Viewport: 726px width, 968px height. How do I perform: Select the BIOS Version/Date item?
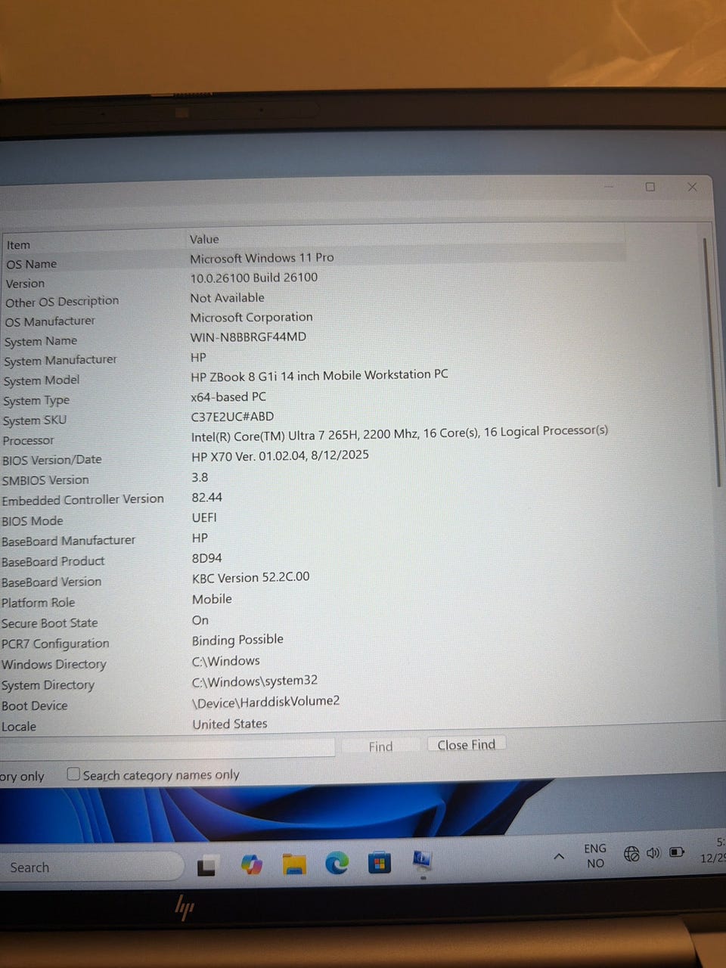pyautogui.click(x=51, y=460)
